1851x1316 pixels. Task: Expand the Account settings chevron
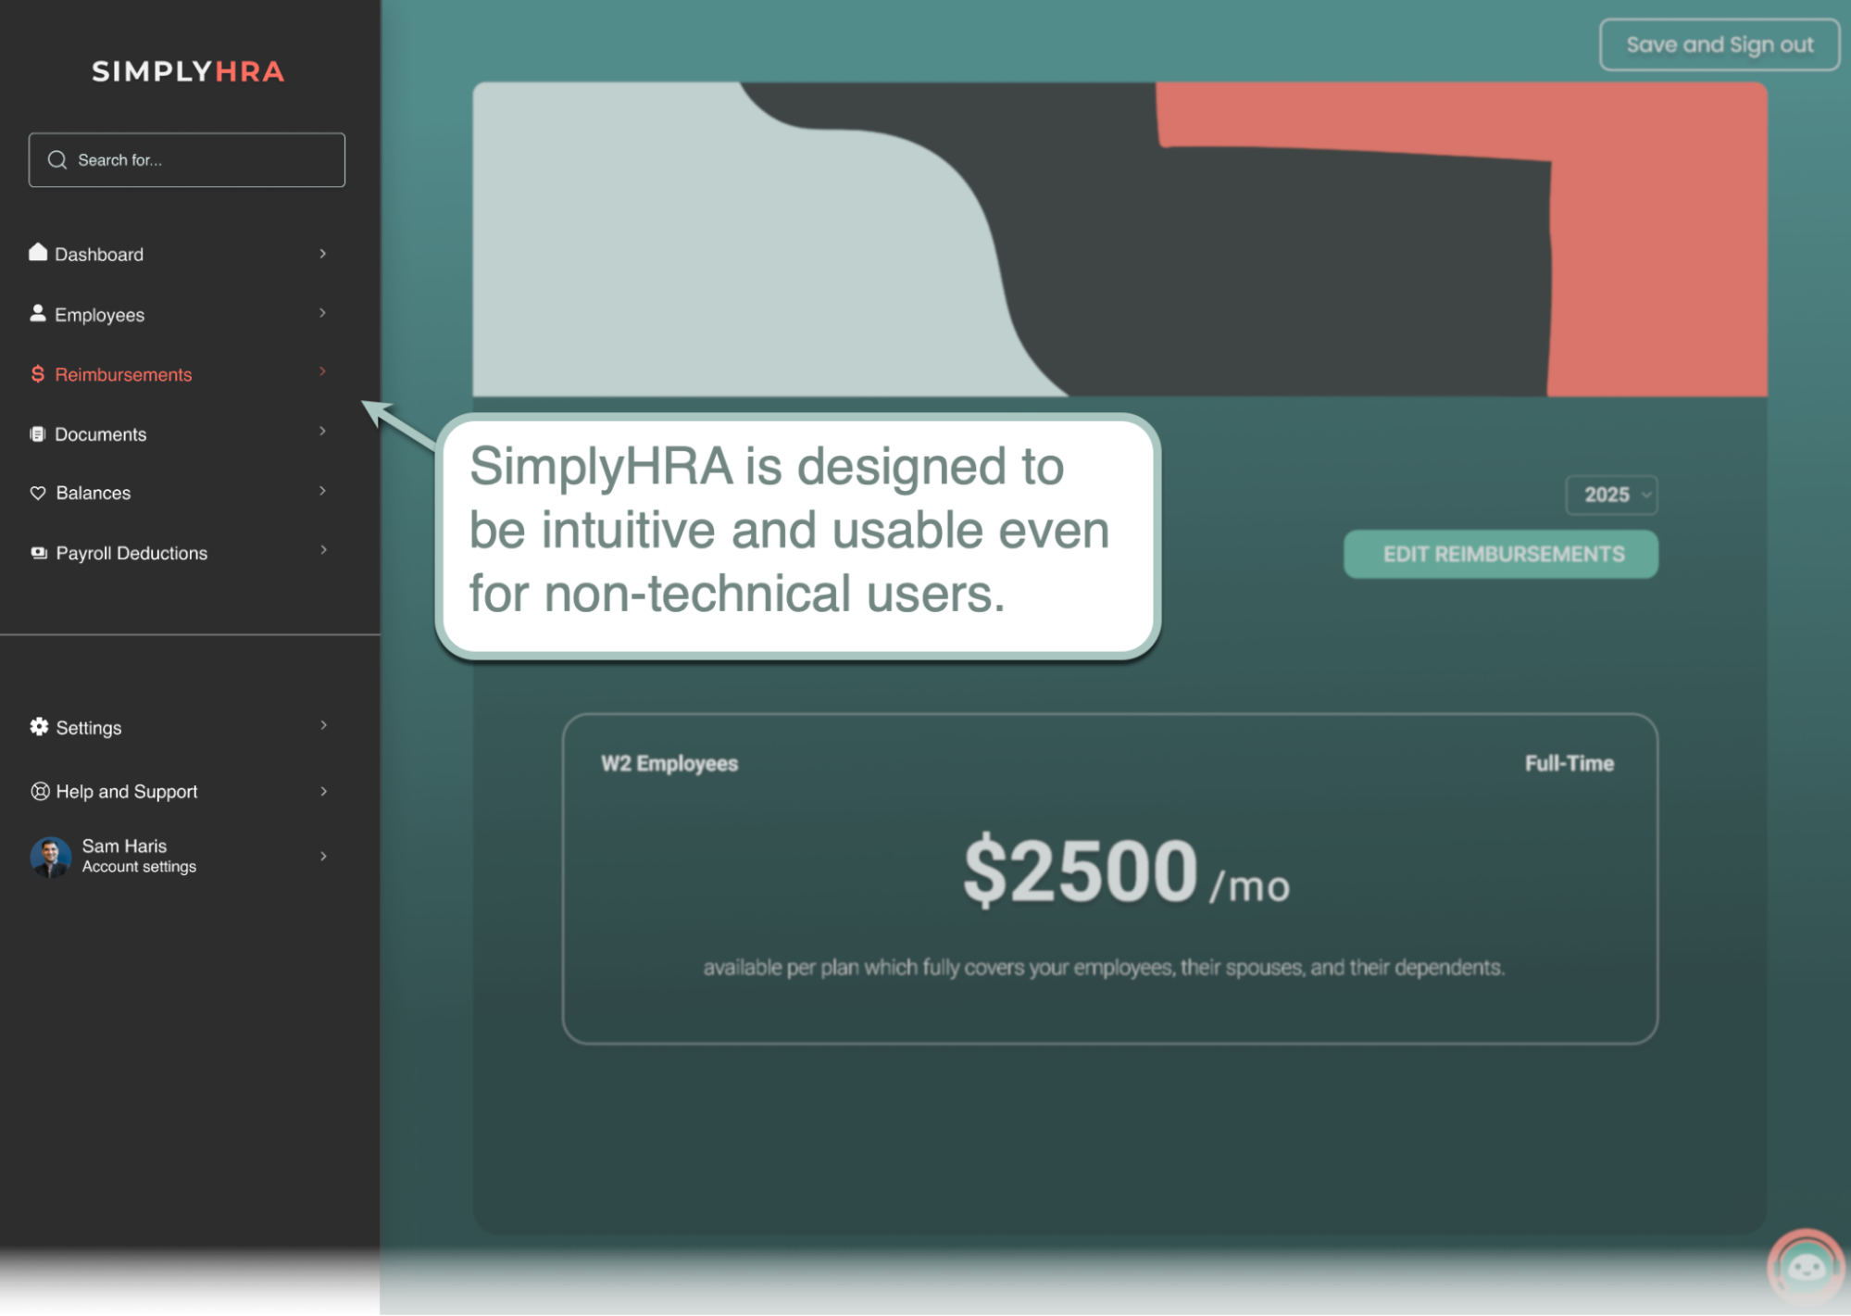[x=323, y=856]
